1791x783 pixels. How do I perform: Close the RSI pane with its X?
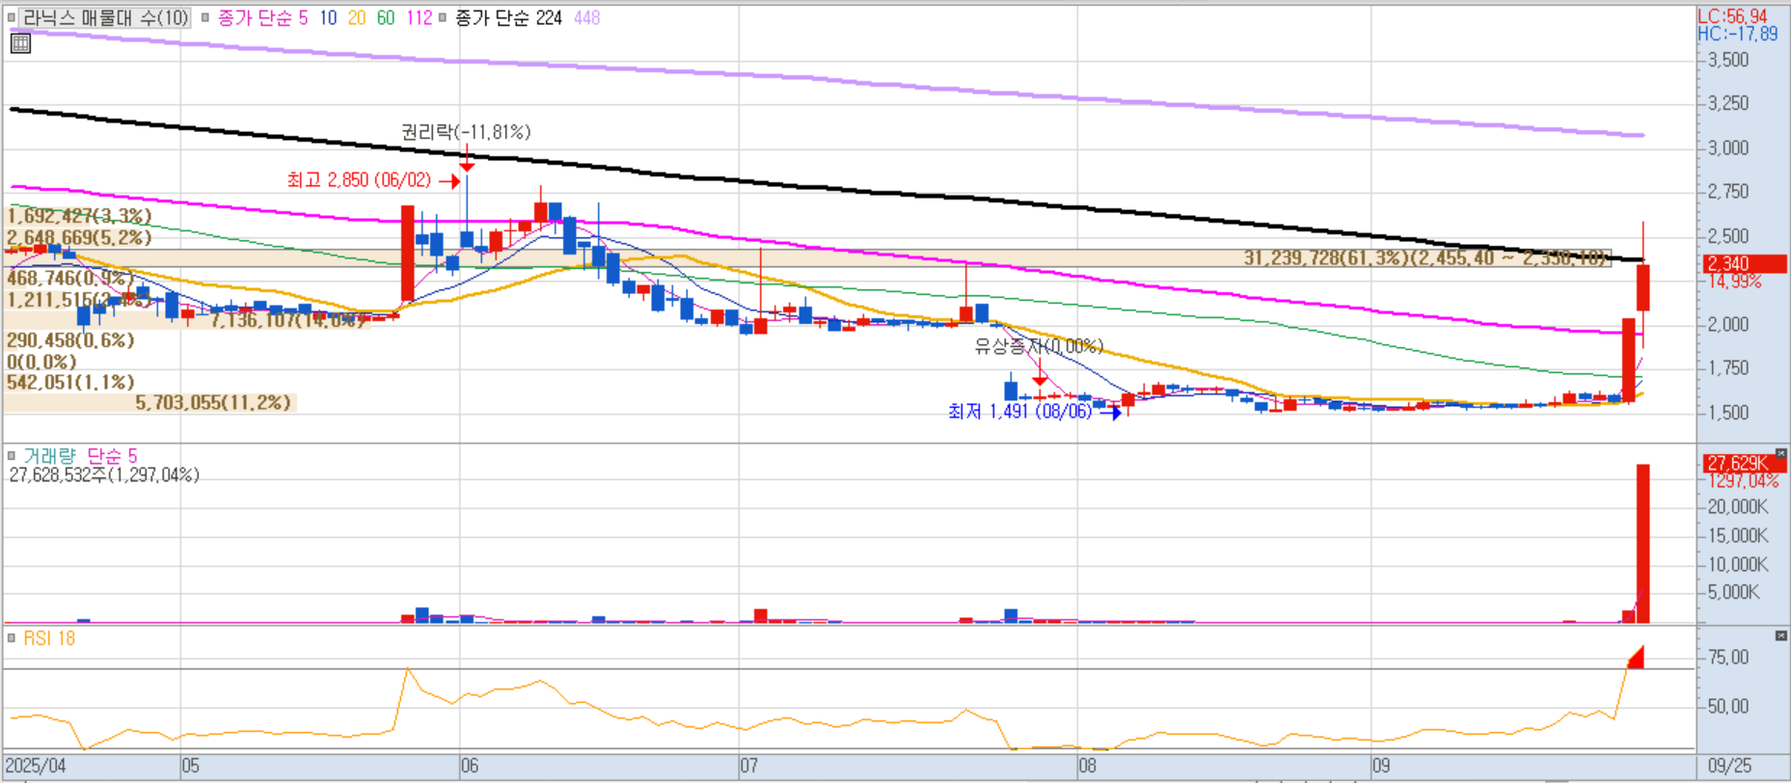[x=1780, y=635]
